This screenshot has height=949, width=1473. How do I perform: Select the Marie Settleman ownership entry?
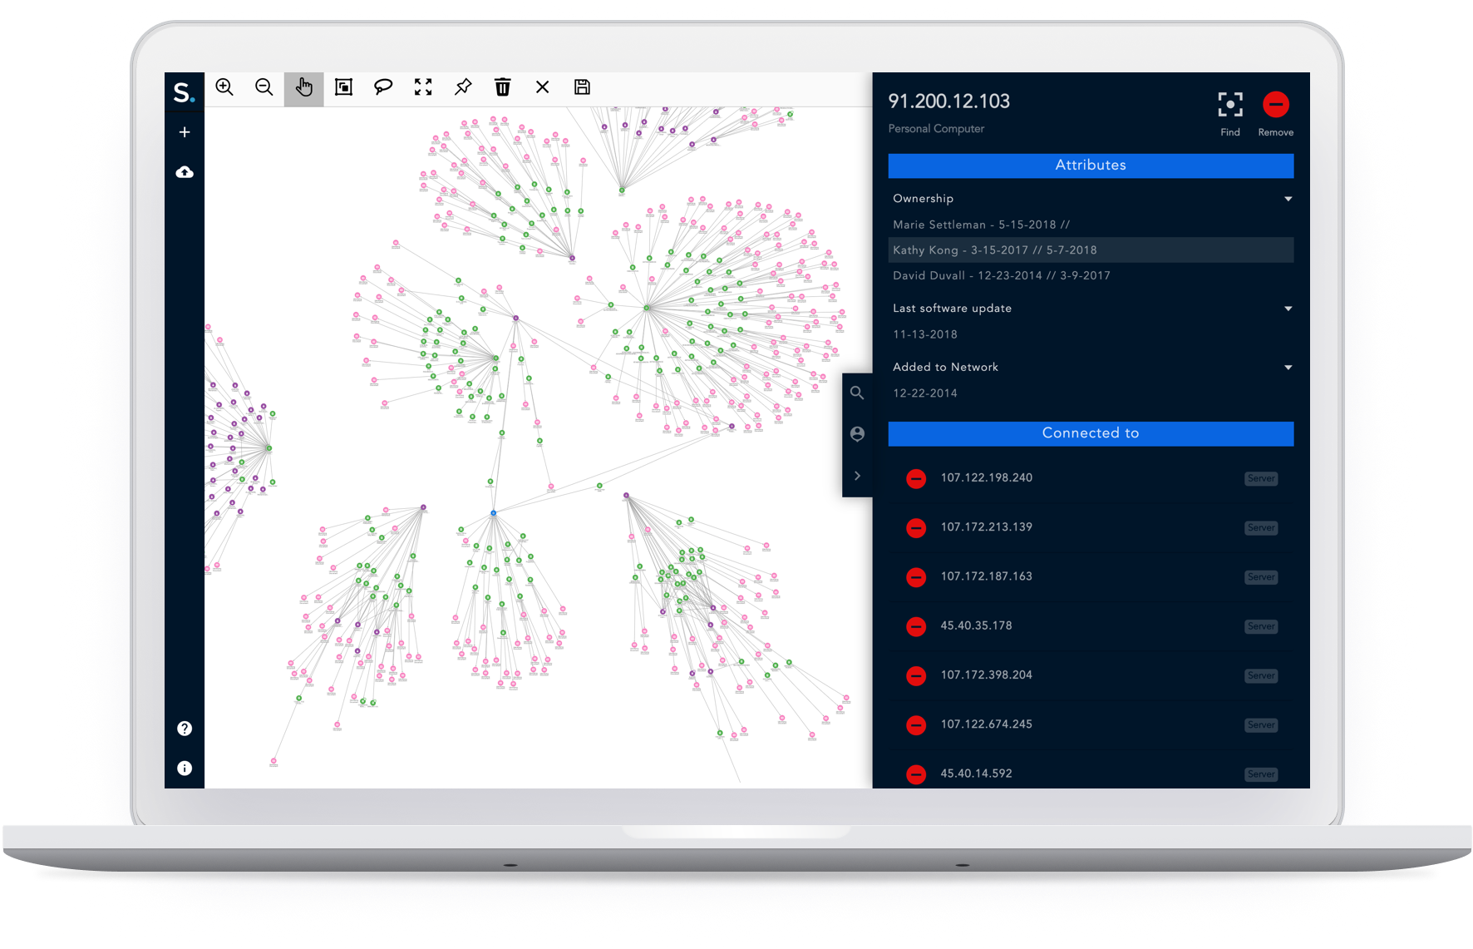coord(981,225)
